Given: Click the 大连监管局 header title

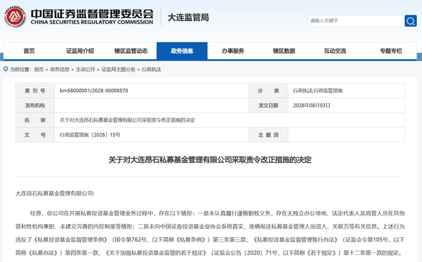Looking at the screenshot, I should (188, 17).
